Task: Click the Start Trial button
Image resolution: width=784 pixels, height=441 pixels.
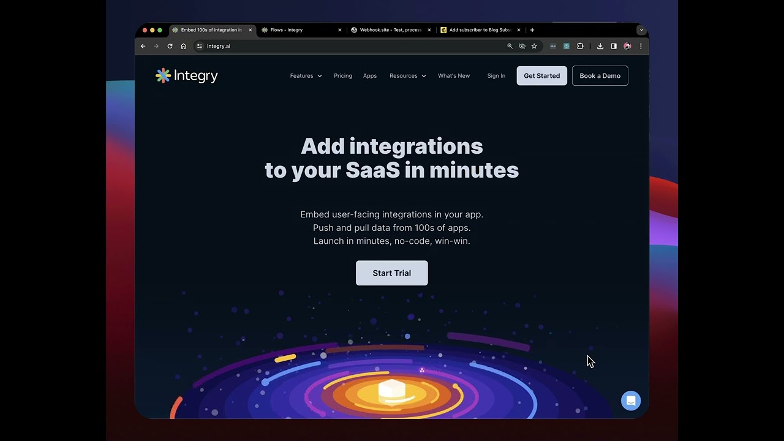Action: 392,273
